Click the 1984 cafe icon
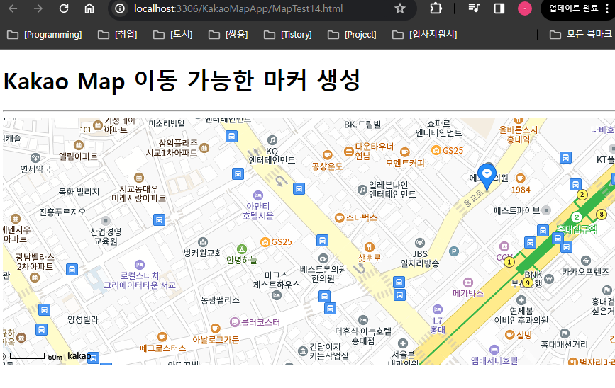Screen dimensions: 615x388 pyautogui.click(x=520, y=178)
